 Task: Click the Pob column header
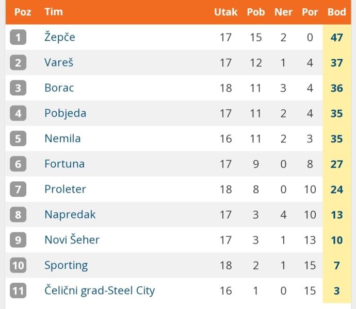click(x=256, y=12)
